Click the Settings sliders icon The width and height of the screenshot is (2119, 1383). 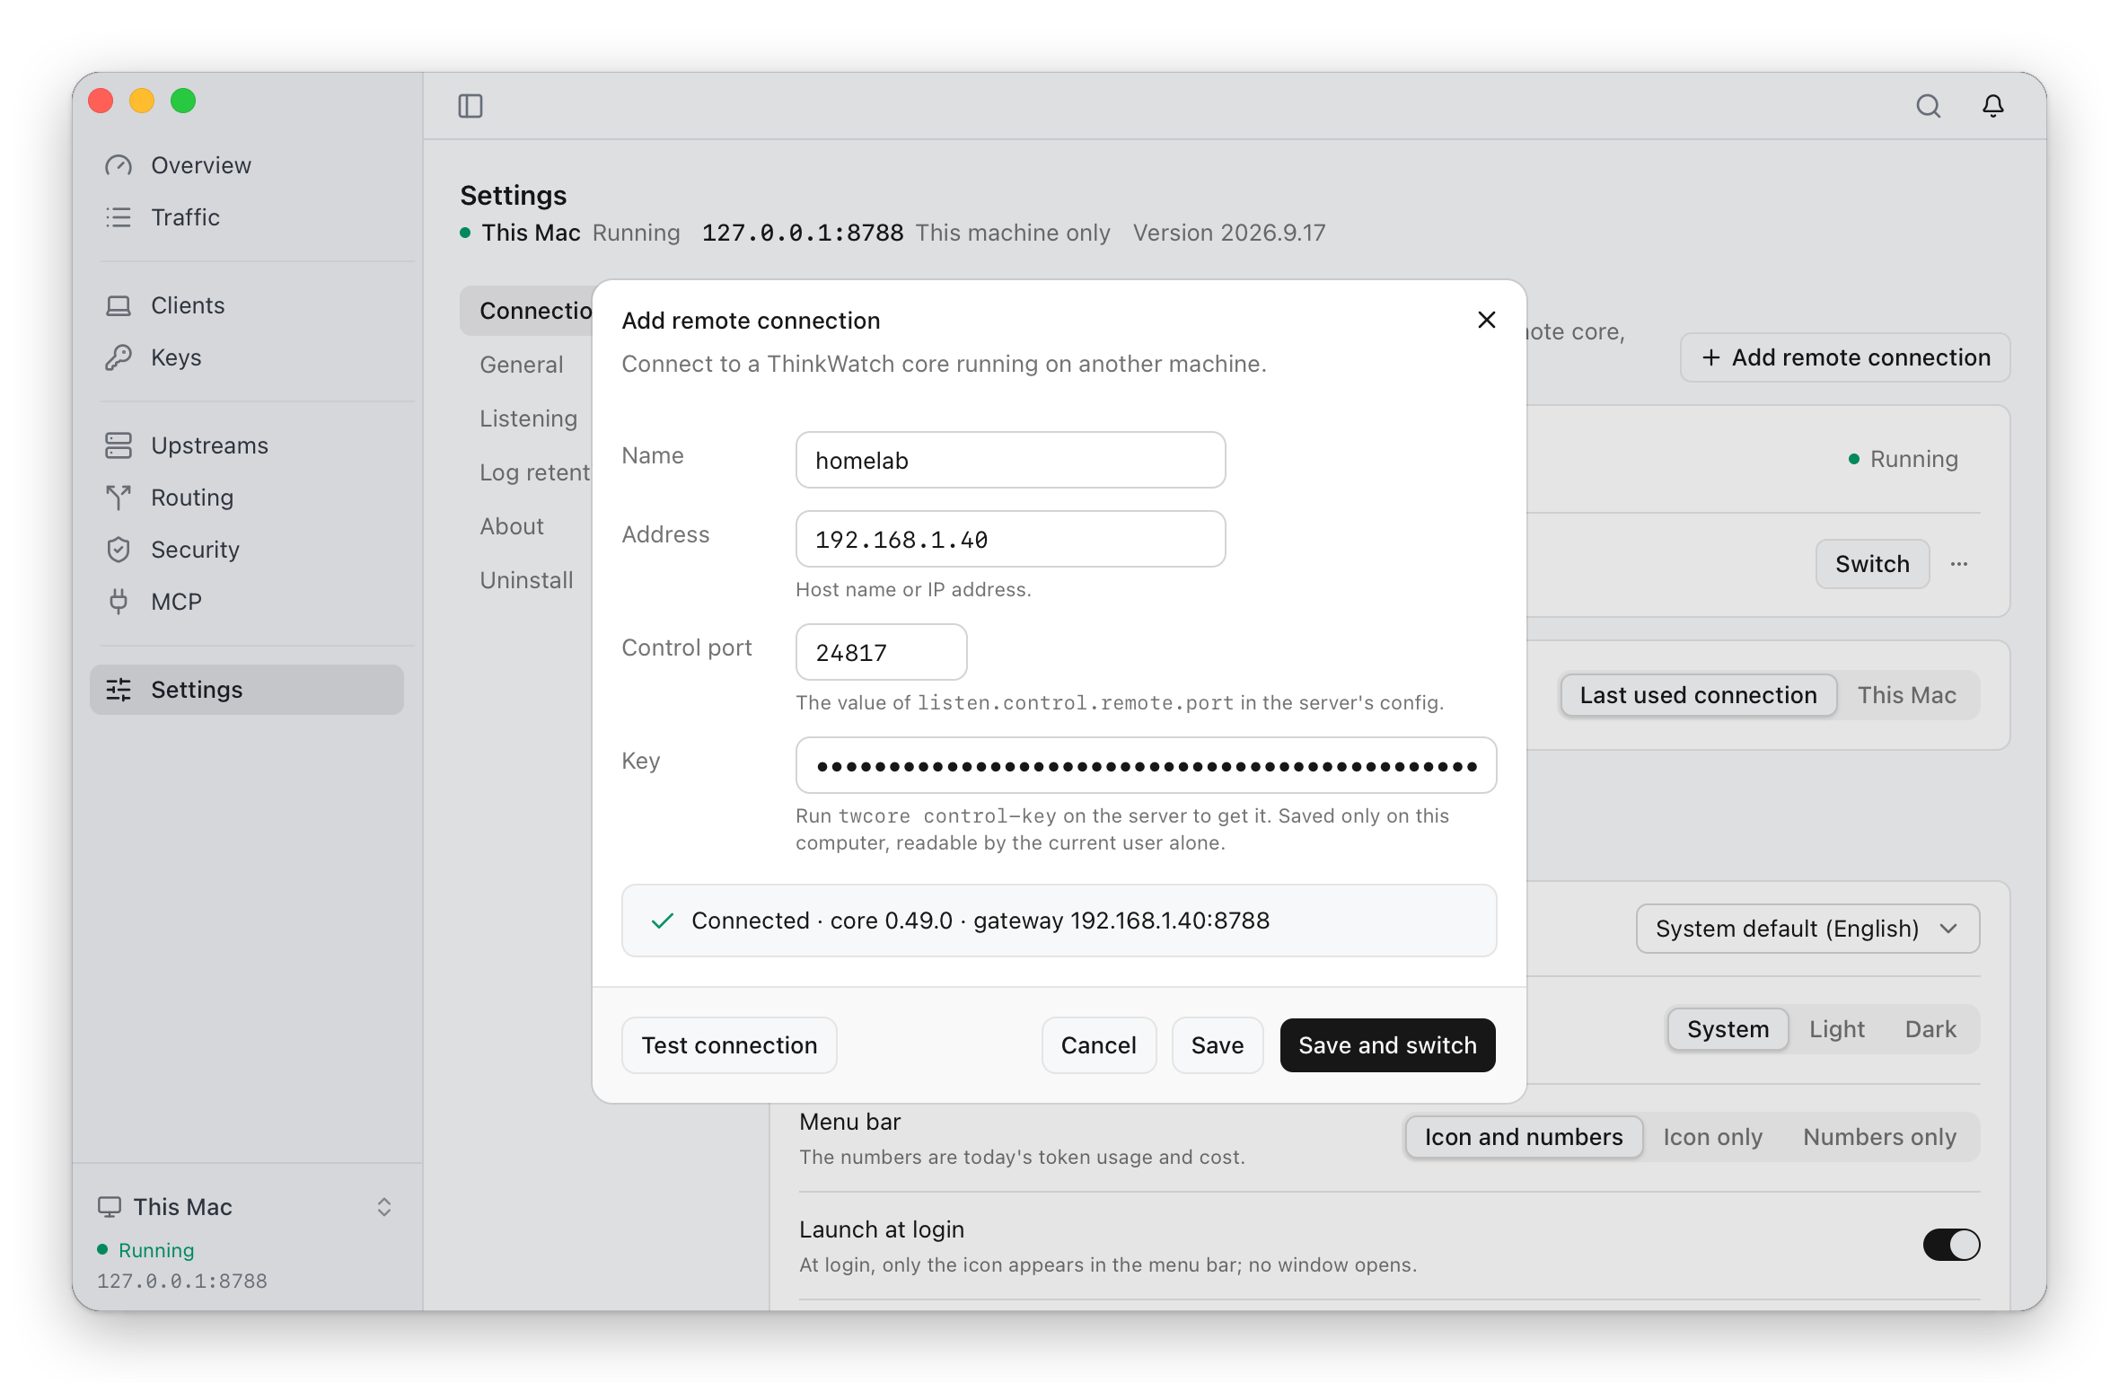pyautogui.click(x=119, y=690)
